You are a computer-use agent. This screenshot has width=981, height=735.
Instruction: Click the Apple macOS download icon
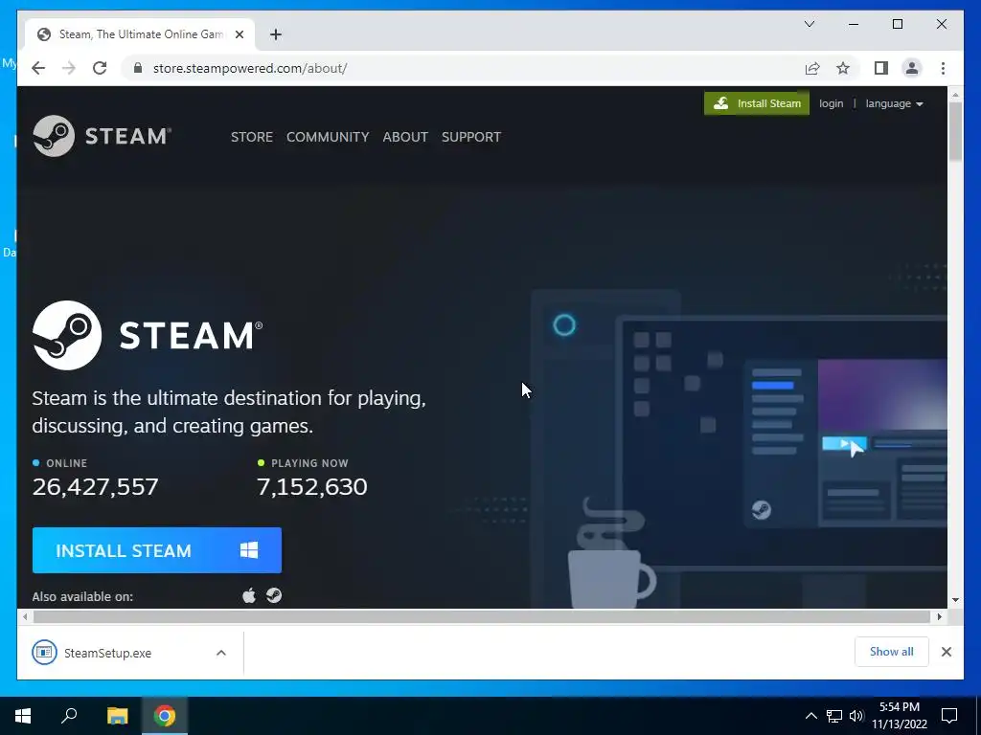(x=249, y=595)
